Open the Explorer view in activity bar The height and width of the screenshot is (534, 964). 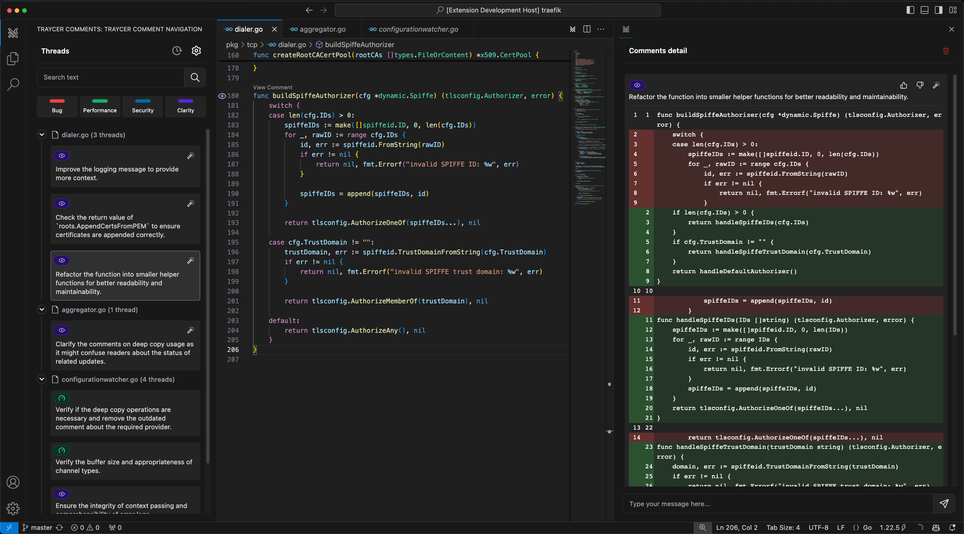(13, 58)
